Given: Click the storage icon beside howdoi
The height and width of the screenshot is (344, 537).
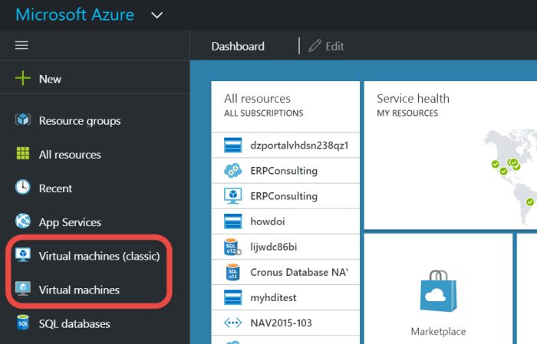Looking at the screenshot, I should [x=233, y=221].
